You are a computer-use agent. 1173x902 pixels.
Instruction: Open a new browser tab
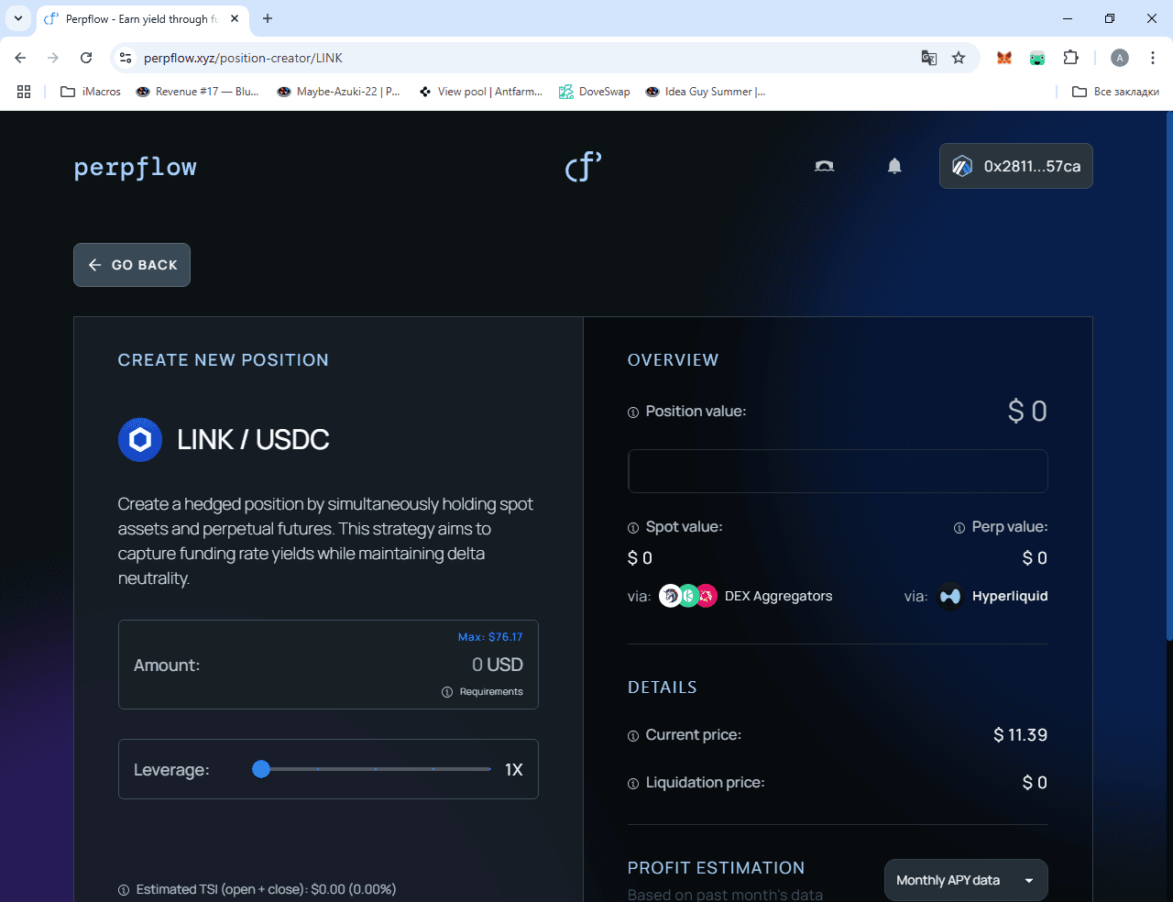coord(268,18)
